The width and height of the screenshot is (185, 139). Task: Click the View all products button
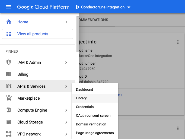pyautogui.click(x=37, y=34)
